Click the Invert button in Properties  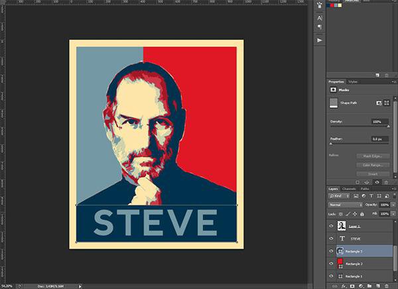tap(371, 173)
